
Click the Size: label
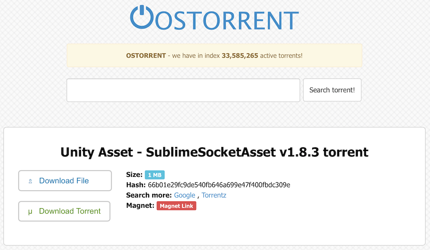(x=134, y=175)
